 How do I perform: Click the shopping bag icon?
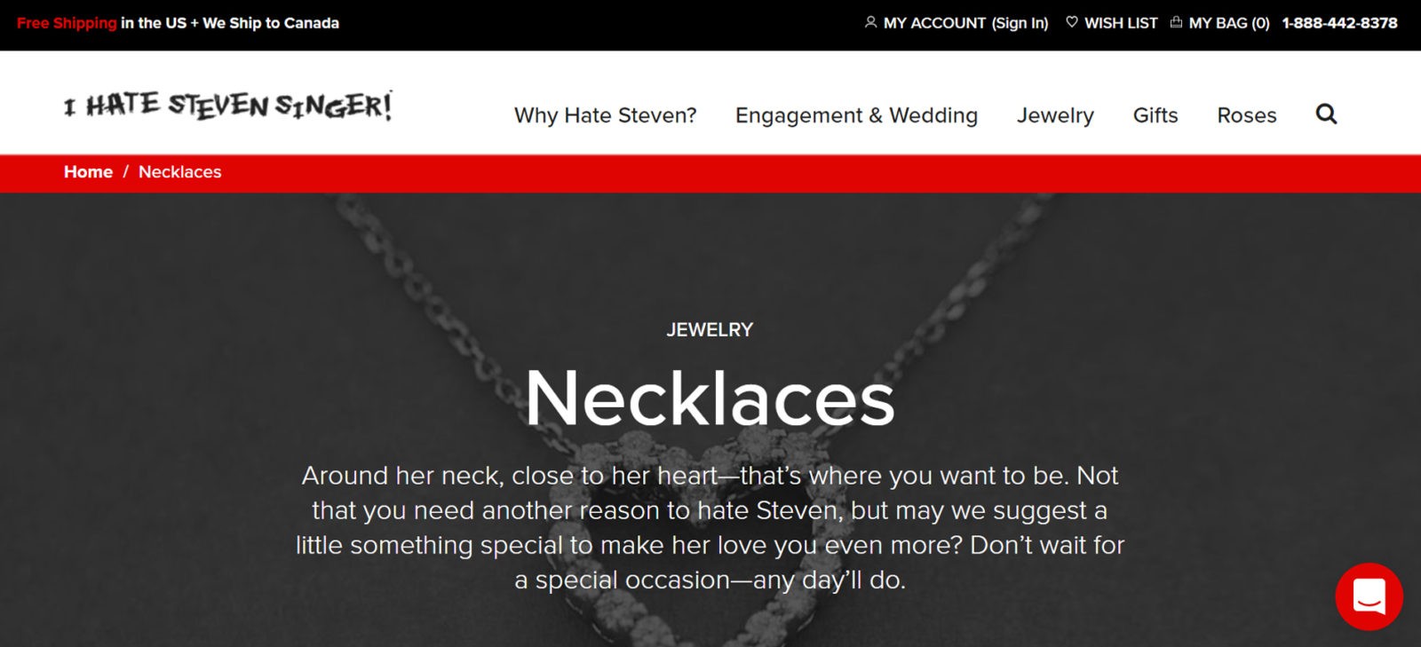pos(1176,22)
